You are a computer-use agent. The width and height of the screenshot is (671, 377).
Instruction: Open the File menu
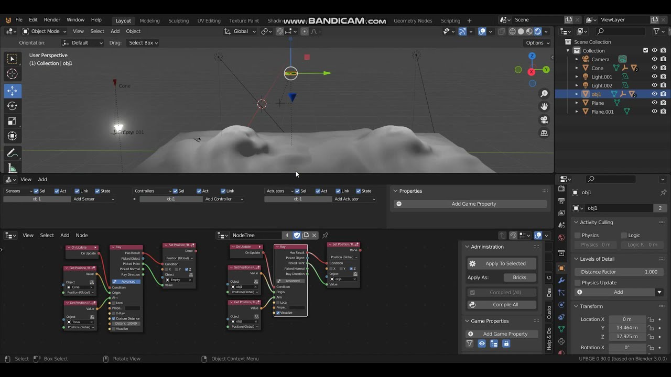[19, 20]
